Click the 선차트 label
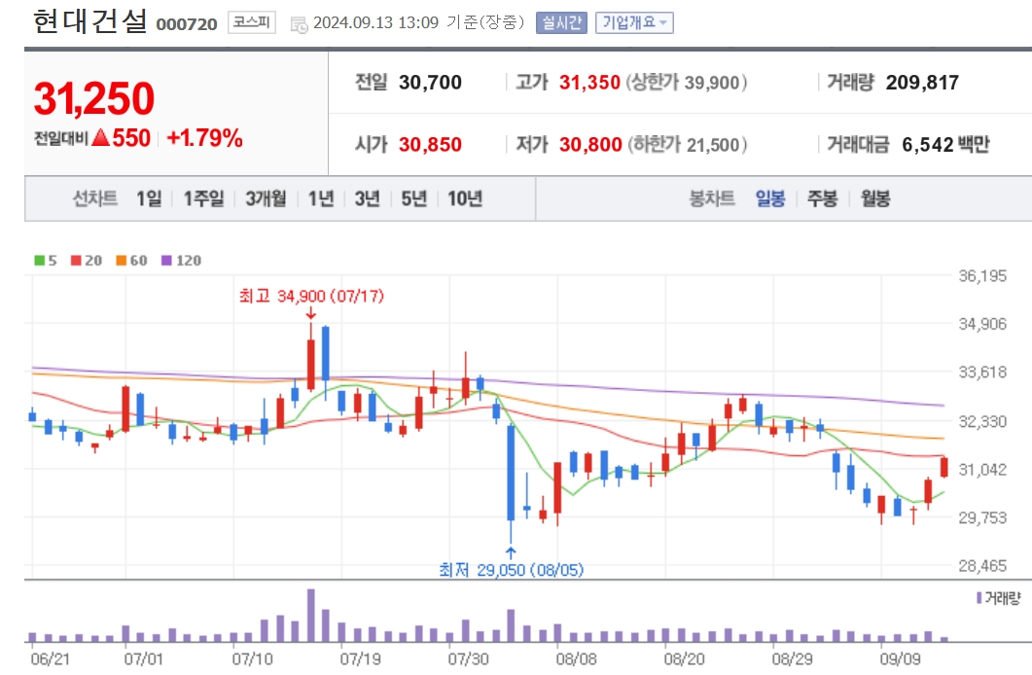The image size is (1032, 675). tap(94, 198)
